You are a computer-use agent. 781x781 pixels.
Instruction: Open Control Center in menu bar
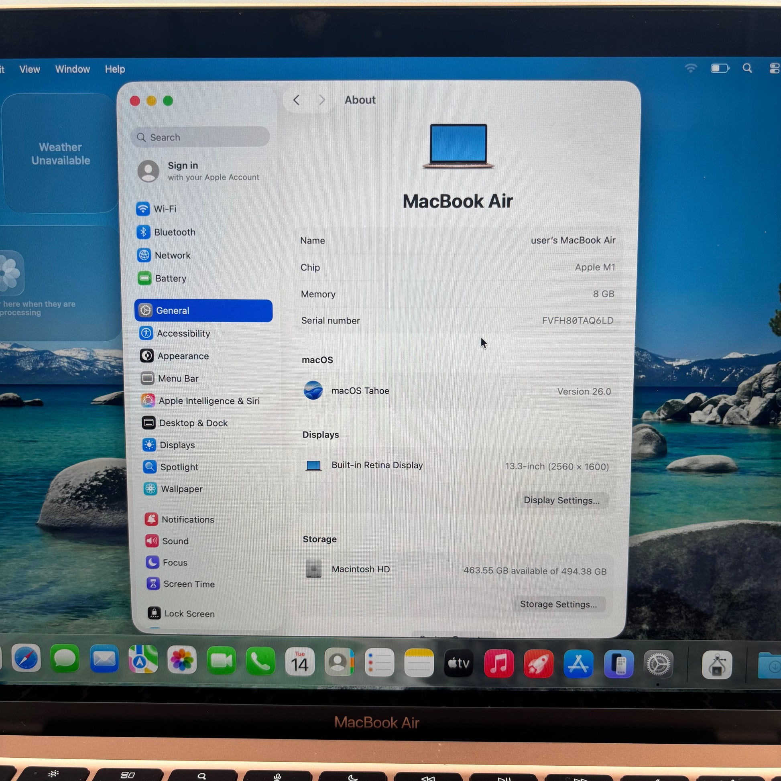(x=773, y=68)
